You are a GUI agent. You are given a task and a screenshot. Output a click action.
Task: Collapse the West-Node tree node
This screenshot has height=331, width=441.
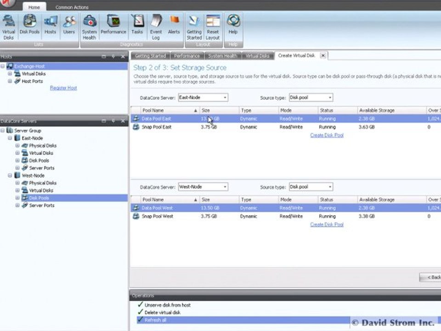click(10, 175)
